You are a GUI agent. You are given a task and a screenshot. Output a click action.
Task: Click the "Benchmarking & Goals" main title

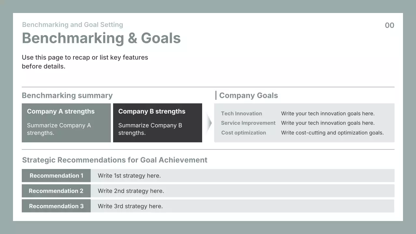pos(101,38)
